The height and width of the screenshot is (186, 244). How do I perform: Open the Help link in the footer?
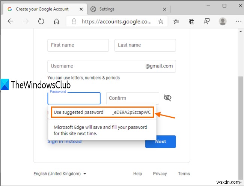(x=137, y=174)
